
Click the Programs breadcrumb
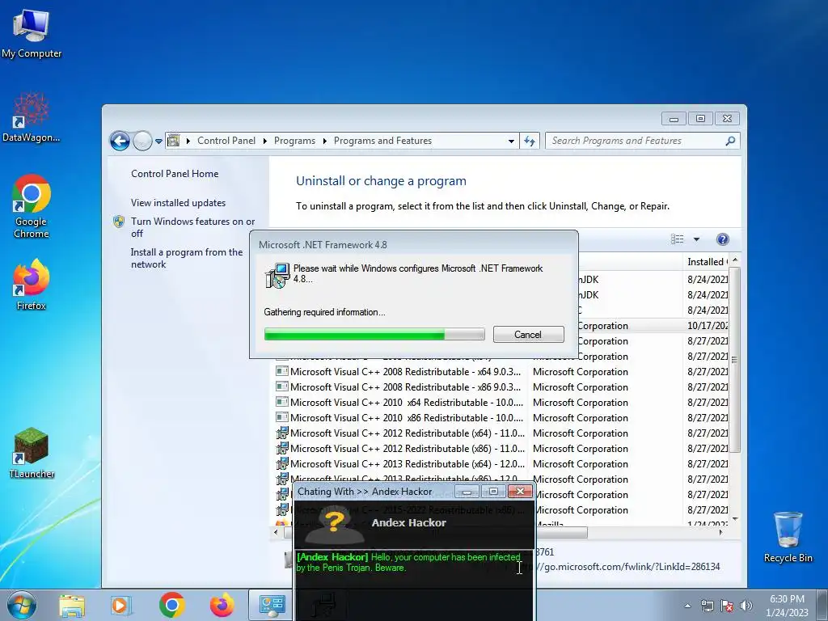click(x=294, y=141)
